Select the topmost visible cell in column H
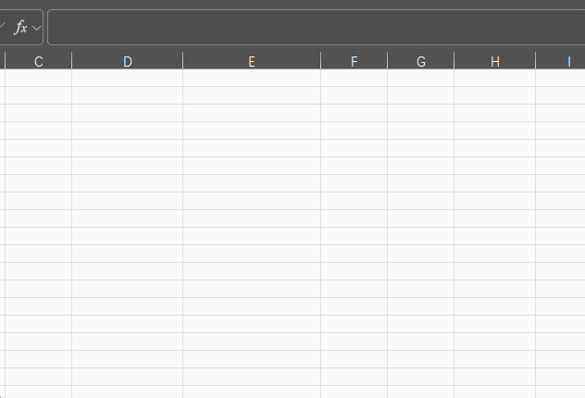 (x=494, y=78)
